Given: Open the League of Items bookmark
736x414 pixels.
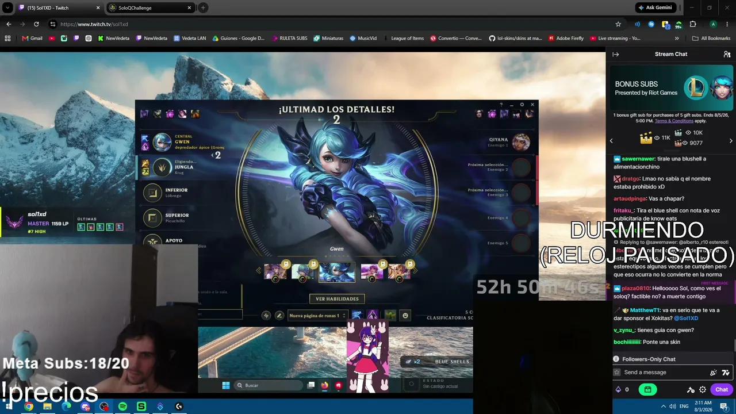Looking at the screenshot, I should (404, 39).
